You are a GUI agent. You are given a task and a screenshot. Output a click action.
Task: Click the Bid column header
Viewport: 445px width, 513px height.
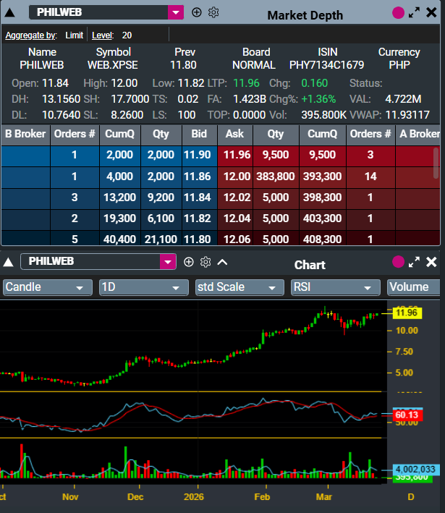pyautogui.click(x=199, y=134)
